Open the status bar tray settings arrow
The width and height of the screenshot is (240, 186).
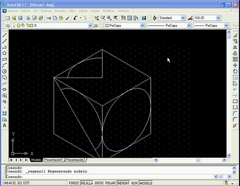(232, 183)
